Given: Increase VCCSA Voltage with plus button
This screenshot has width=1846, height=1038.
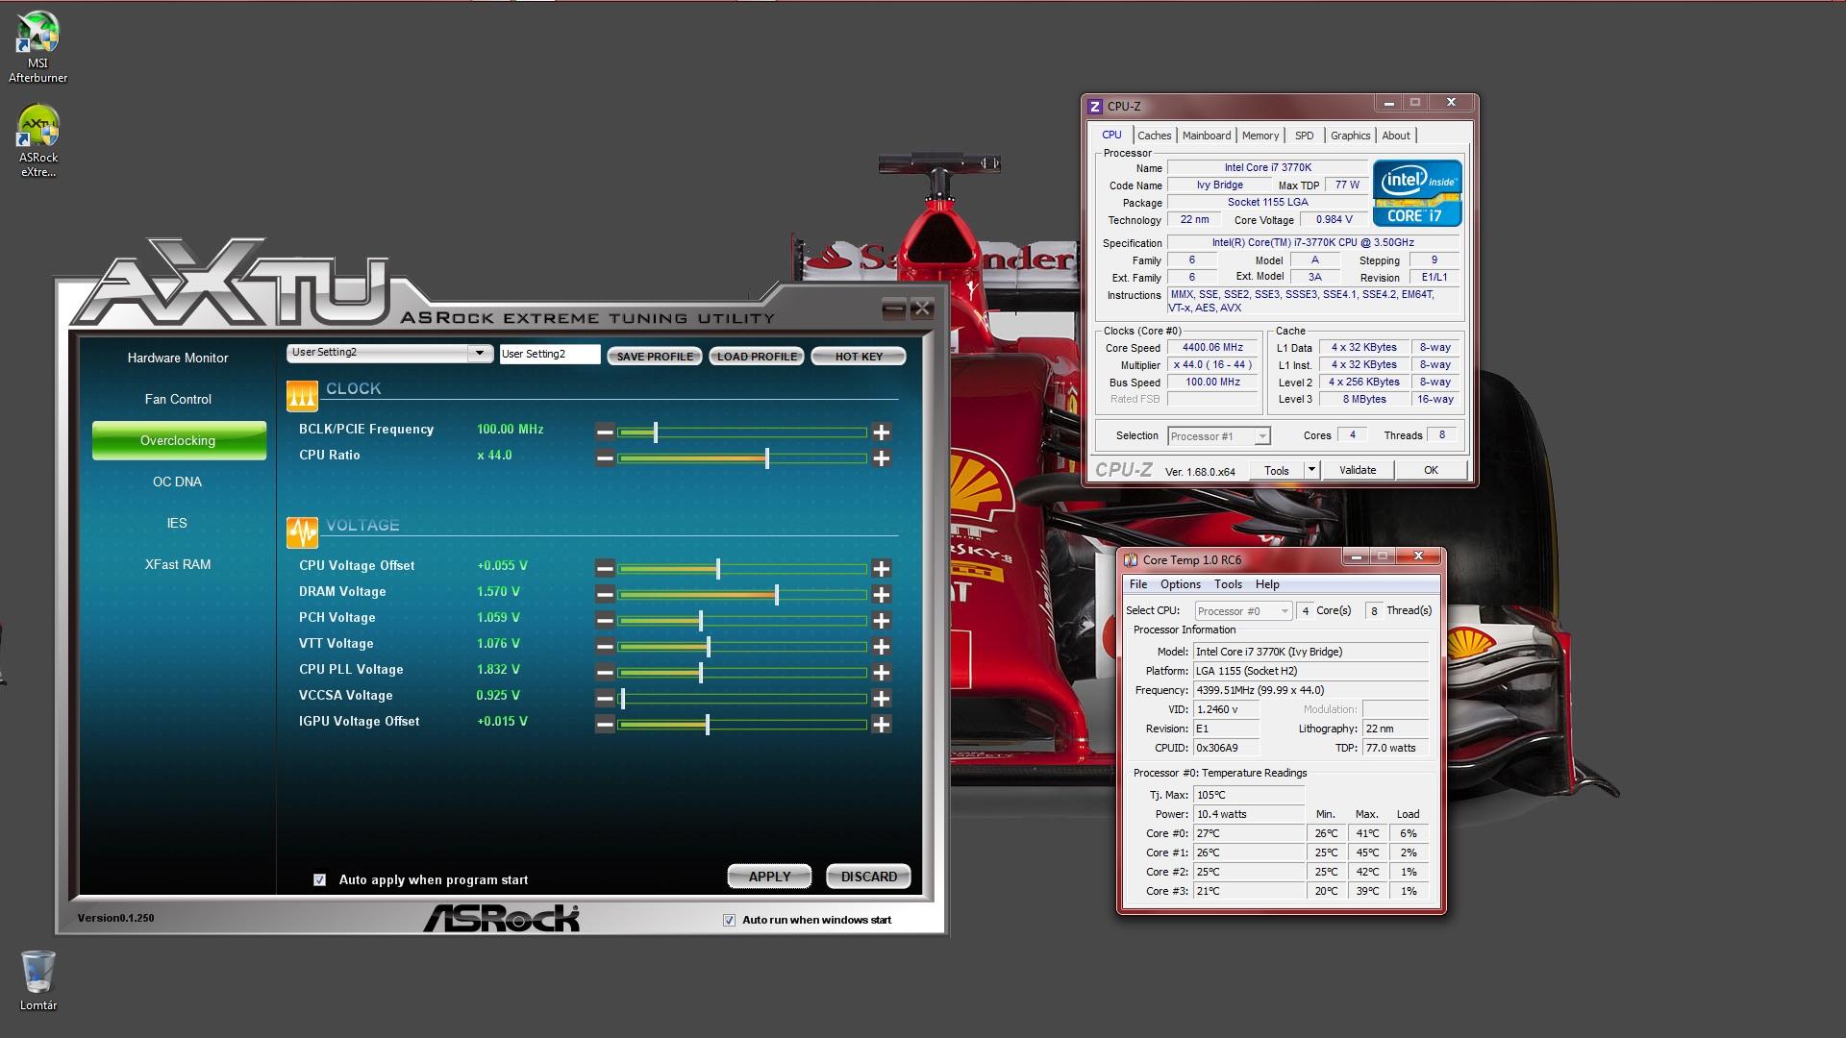Looking at the screenshot, I should pos(881,699).
